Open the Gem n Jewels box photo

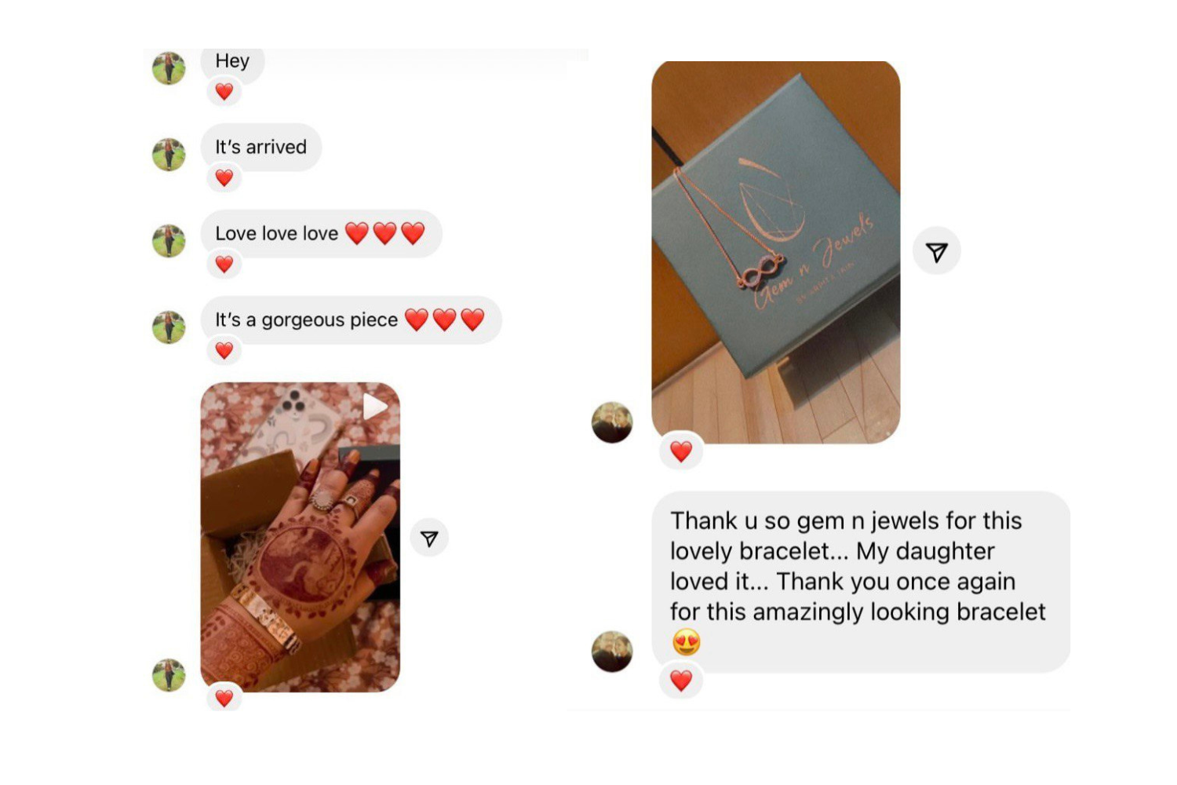pyautogui.click(x=776, y=252)
